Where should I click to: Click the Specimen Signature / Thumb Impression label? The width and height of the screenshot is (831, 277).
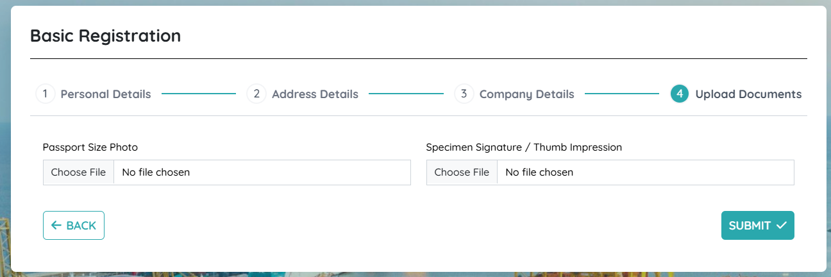pyautogui.click(x=524, y=147)
